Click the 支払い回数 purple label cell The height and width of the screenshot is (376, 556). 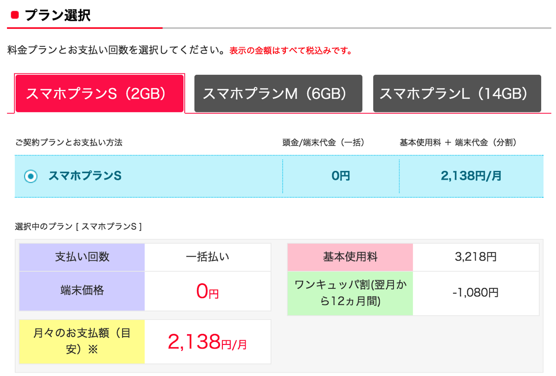[82, 257]
